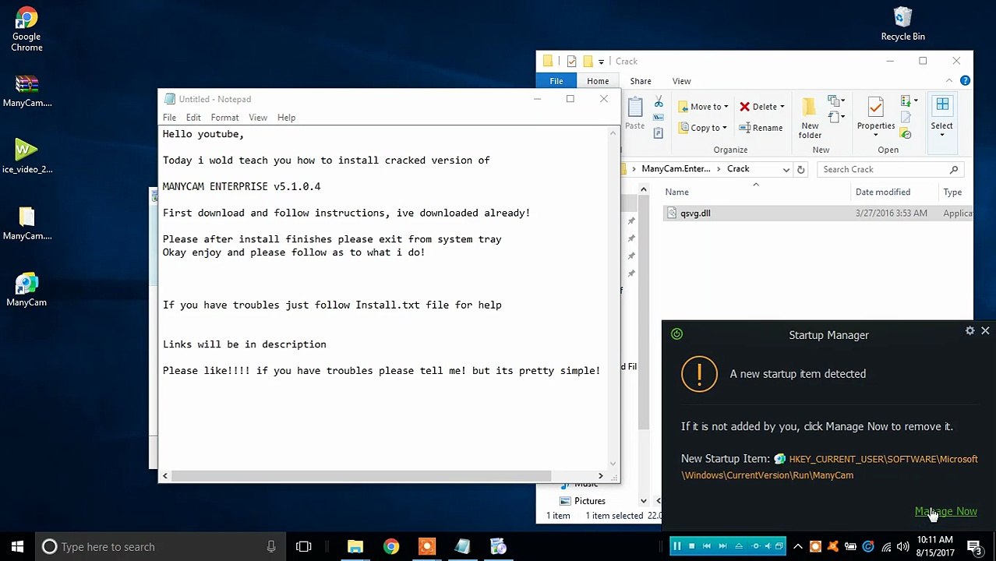The height and width of the screenshot is (561, 996).
Task: Close the Startup Manager popup
Action: tap(985, 331)
